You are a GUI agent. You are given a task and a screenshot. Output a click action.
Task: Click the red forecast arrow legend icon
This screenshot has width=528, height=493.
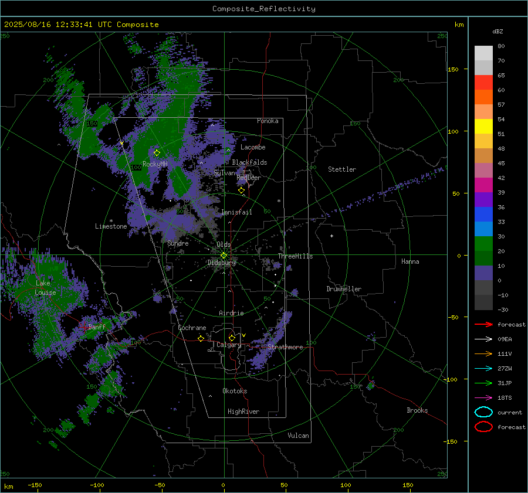pyautogui.click(x=483, y=324)
